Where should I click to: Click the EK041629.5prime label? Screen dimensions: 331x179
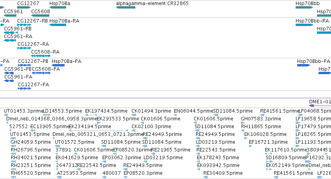pyautogui.click(x=77, y=158)
